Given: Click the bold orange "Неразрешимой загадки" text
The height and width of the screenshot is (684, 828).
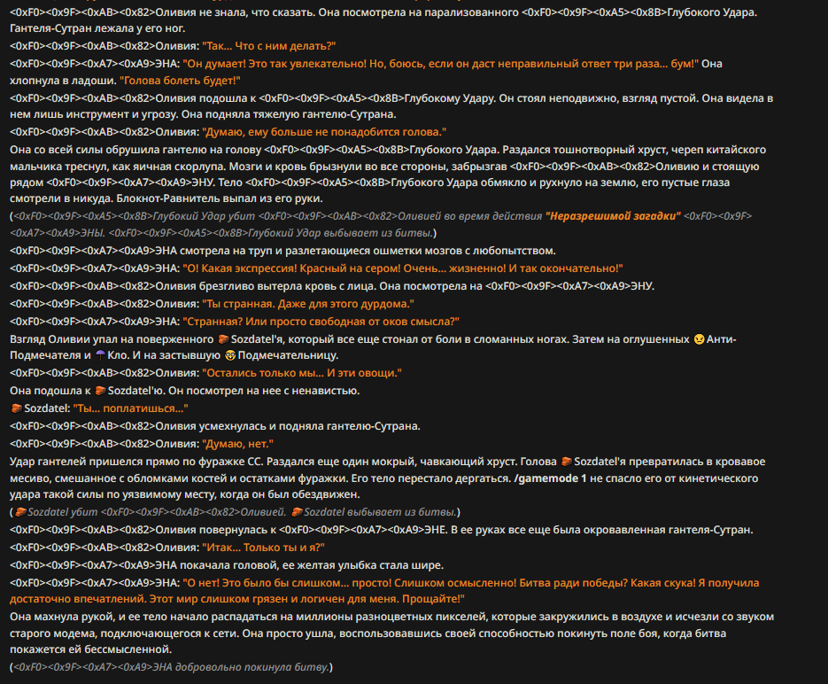Looking at the screenshot, I should tap(613, 216).
